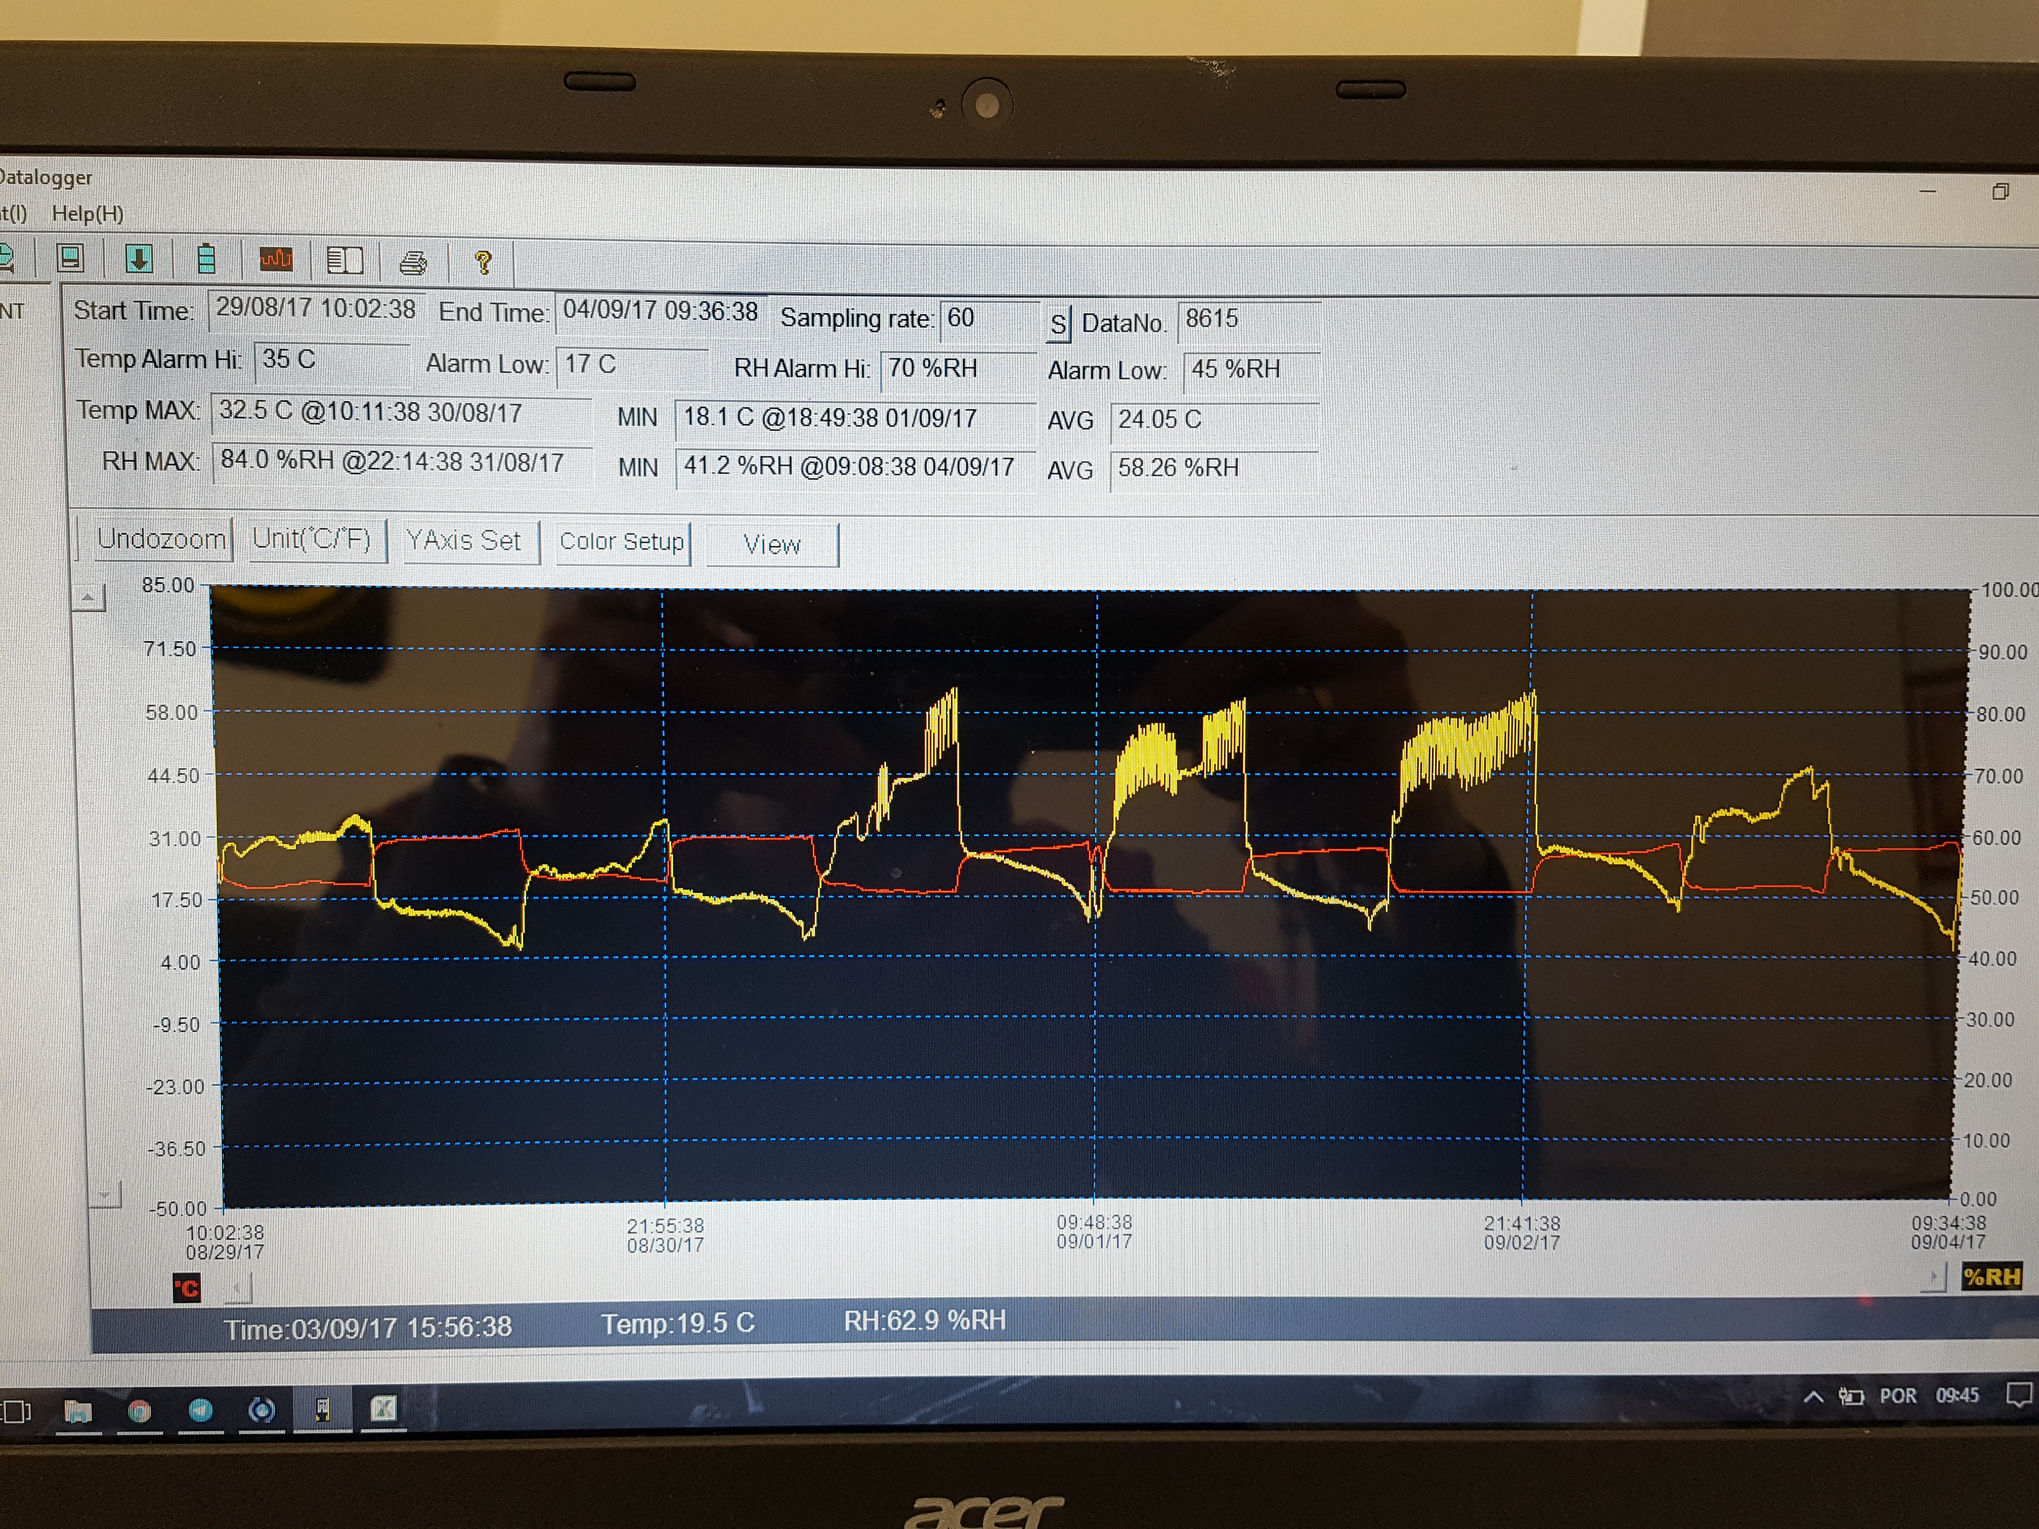This screenshot has height=1529, width=2039.
Task: Click the status bar RH:62.9 %RH reading
Action: 924,1322
